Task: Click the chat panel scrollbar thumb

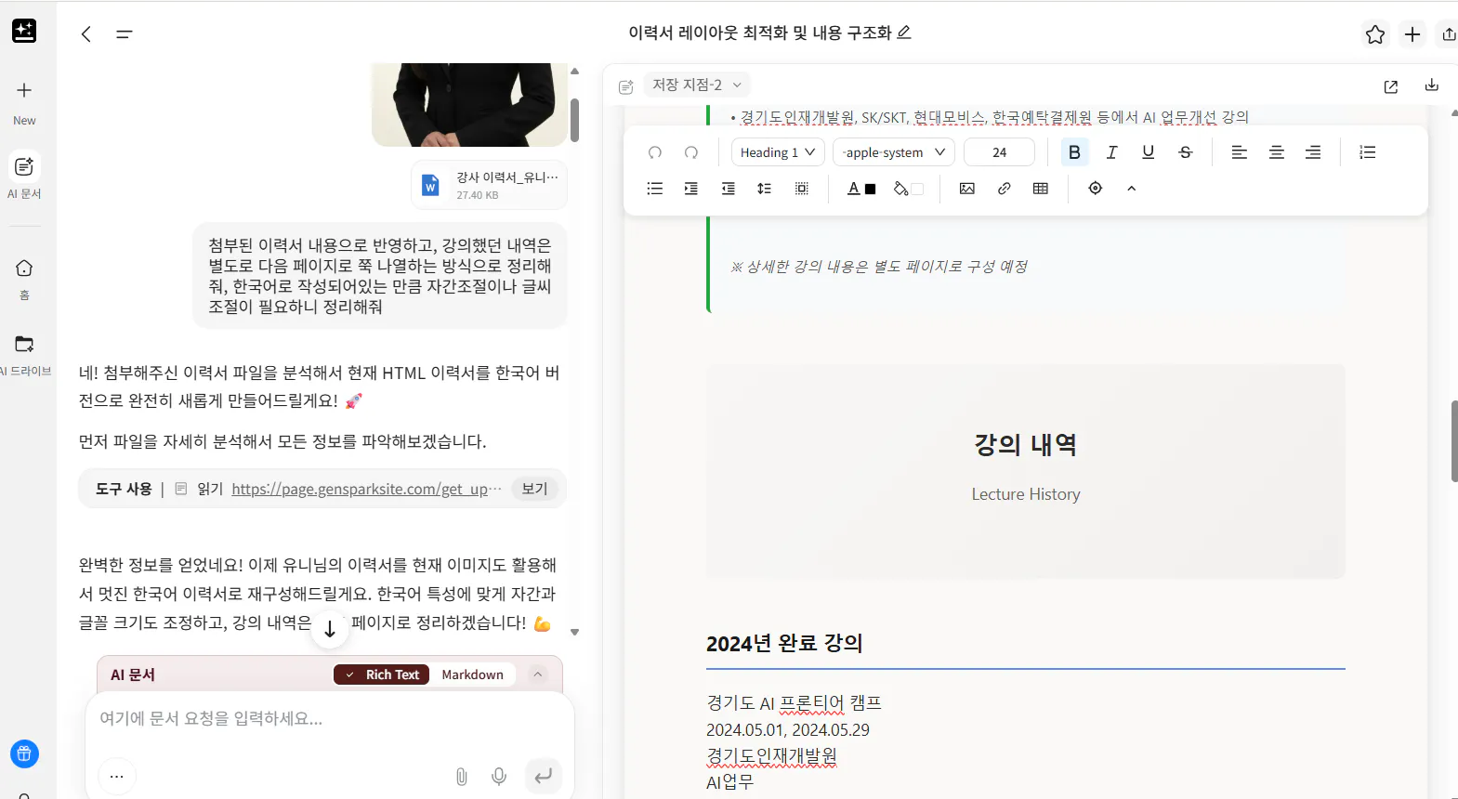Action: click(x=574, y=120)
